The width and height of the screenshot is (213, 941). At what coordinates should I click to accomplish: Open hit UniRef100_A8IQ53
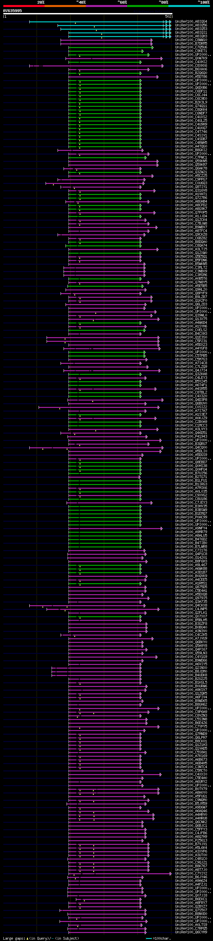pyautogui.click(x=191, y=29)
